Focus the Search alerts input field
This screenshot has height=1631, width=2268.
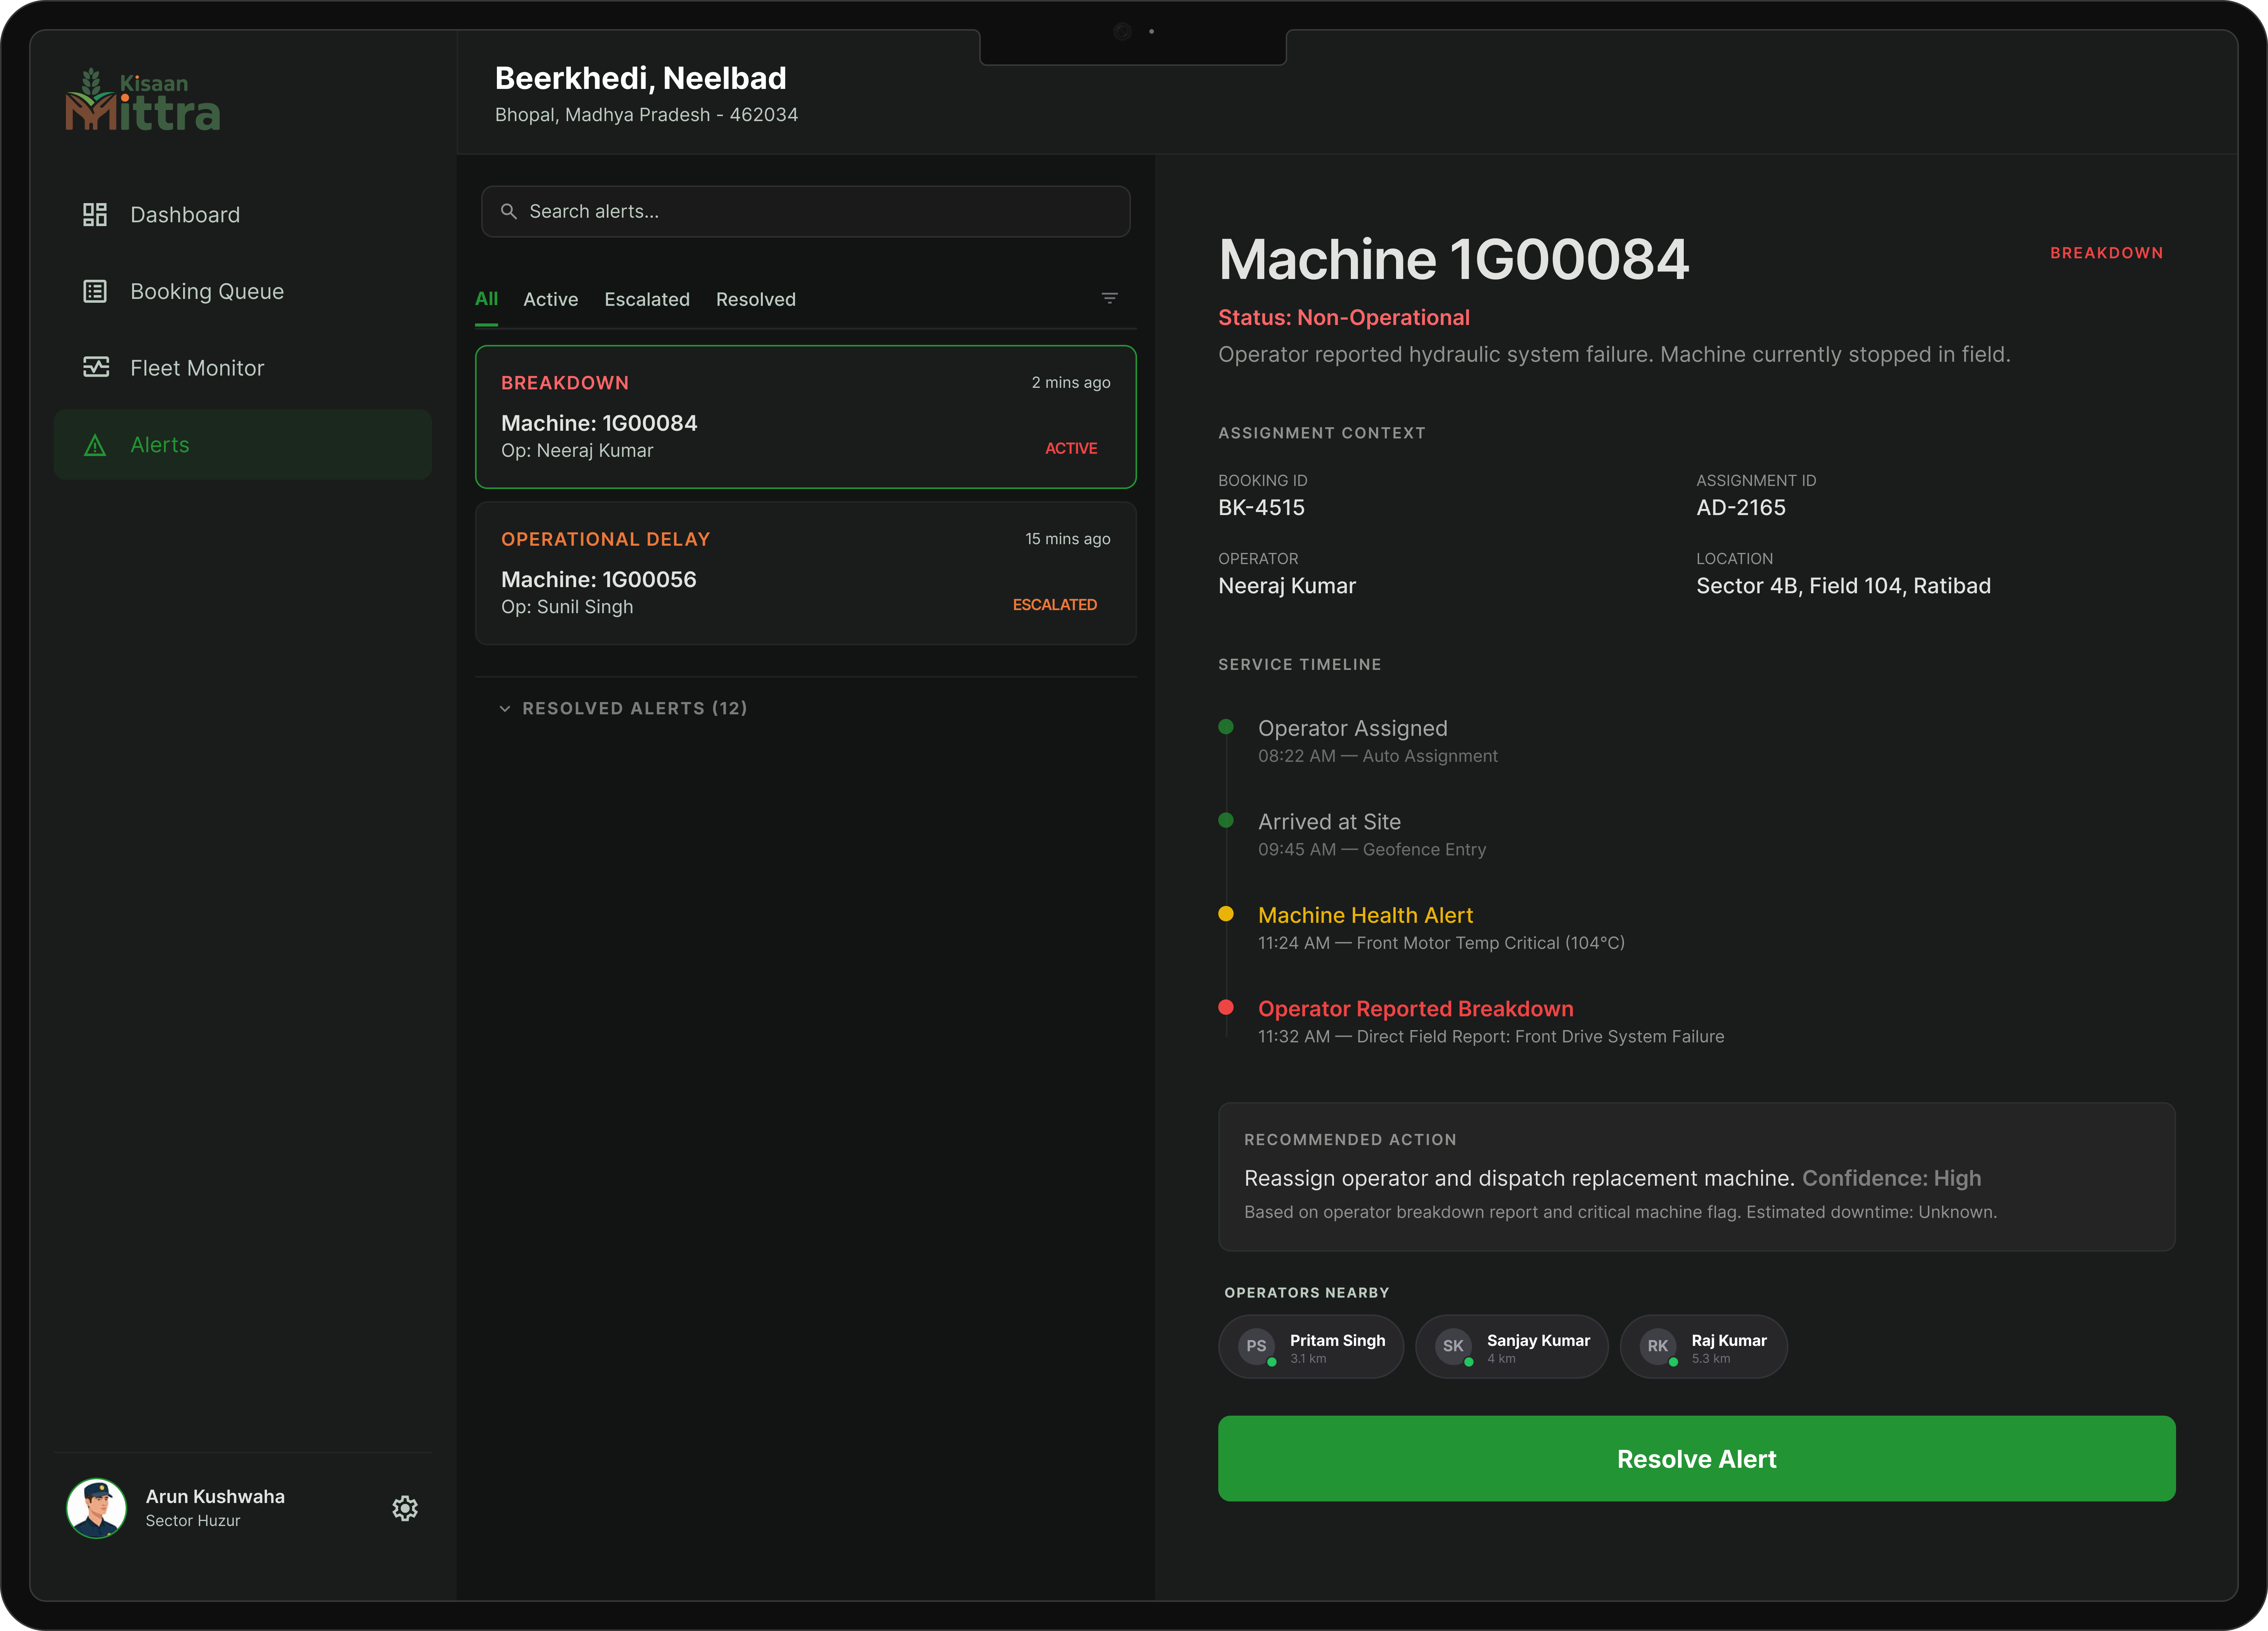click(806, 212)
